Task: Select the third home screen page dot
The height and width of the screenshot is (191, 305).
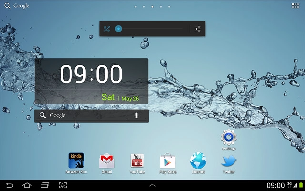Action: pyautogui.click(x=152, y=7)
